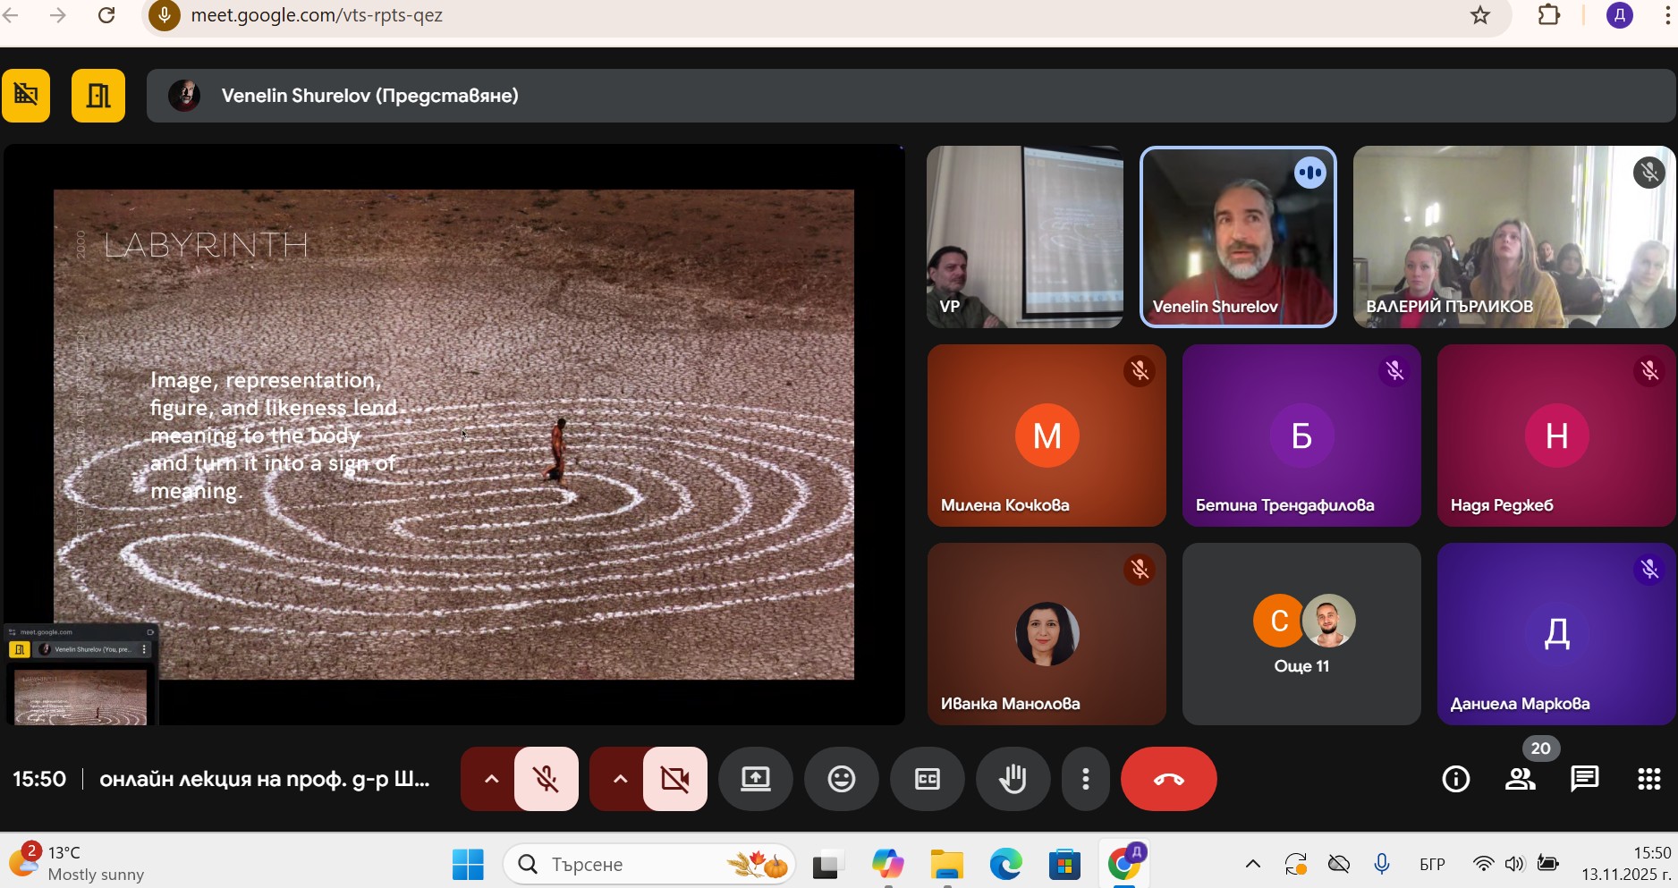Open the participants people panel
Screen dimensions: 1678x888
click(x=1520, y=779)
